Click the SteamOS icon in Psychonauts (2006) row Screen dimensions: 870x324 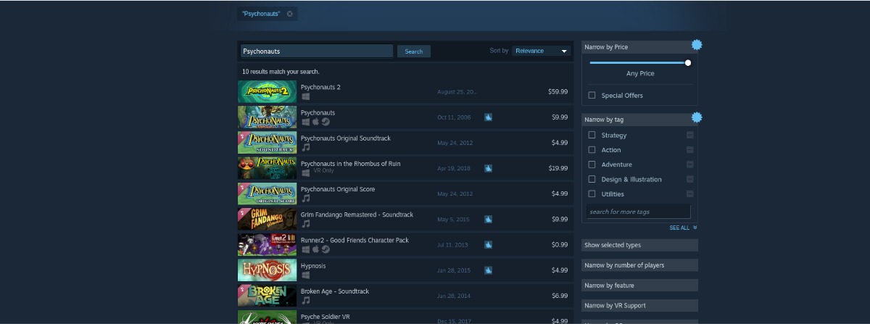coord(326,122)
